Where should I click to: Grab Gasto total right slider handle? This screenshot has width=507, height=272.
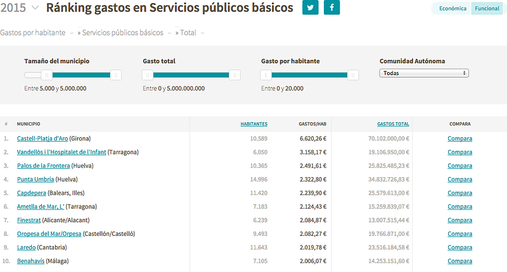[234, 75]
